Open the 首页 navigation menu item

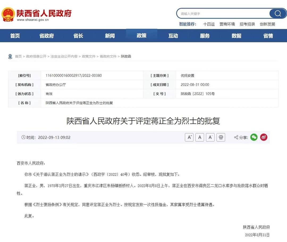pos(15,36)
